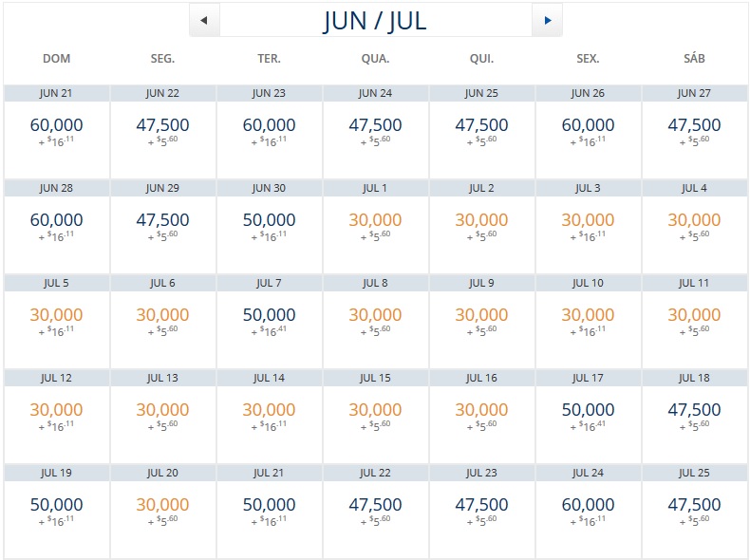Image resolution: width=750 pixels, height=560 pixels.
Task: Advance to next month with right arrow
Action: pos(547,20)
